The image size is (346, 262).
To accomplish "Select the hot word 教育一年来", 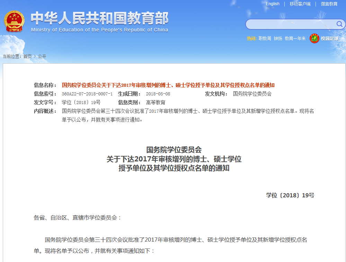I will (x=295, y=39).
